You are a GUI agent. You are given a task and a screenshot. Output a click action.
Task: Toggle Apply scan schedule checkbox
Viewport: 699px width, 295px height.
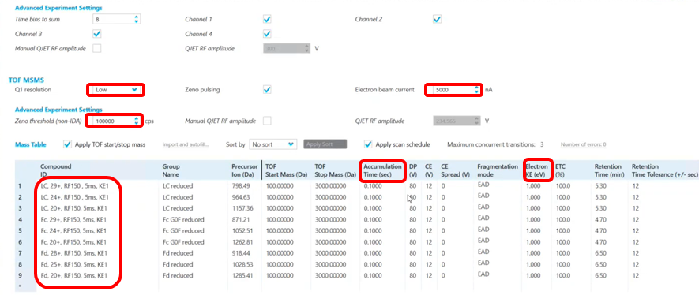click(x=368, y=144)
